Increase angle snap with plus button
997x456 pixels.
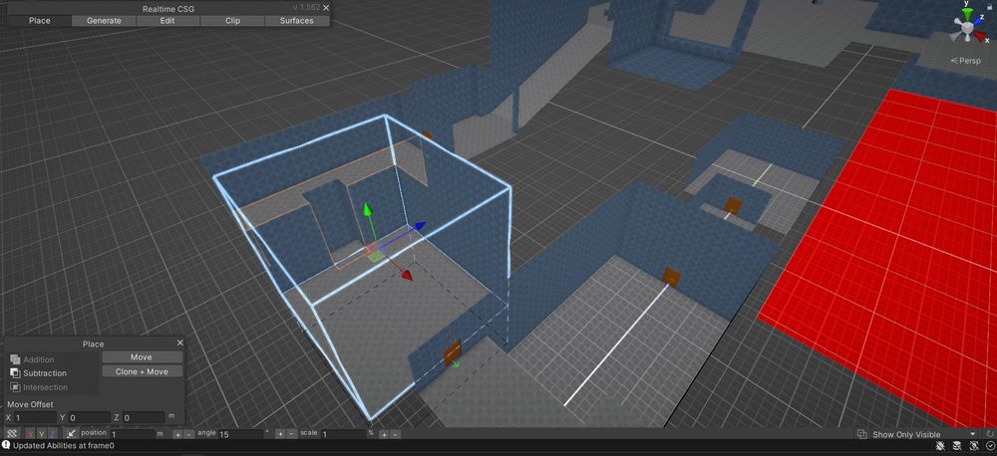point(280,434)
